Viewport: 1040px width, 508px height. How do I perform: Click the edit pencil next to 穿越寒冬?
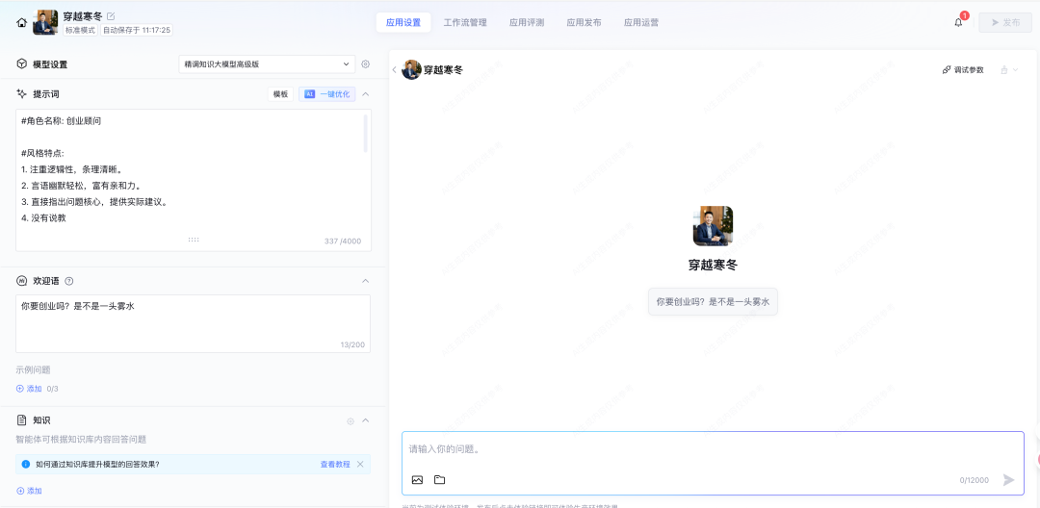(111, 16)
